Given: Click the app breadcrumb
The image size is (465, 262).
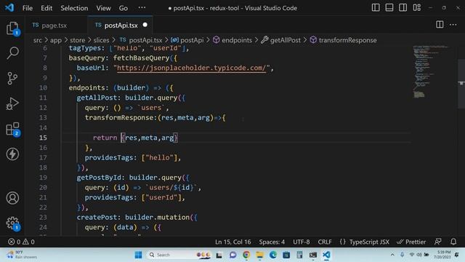Looking at the screenshot, I should [55, 40].
